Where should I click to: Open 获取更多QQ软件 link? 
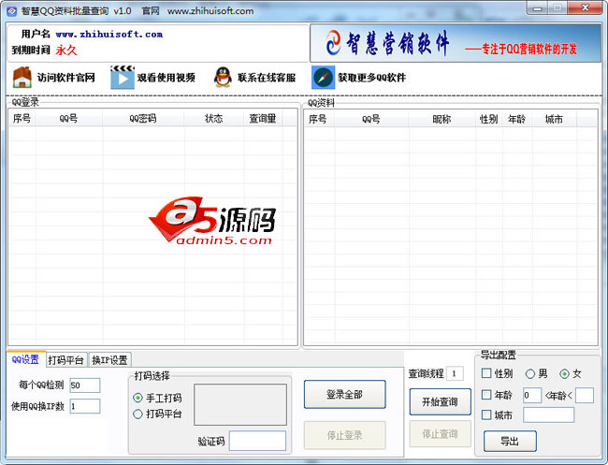point(371,78)
